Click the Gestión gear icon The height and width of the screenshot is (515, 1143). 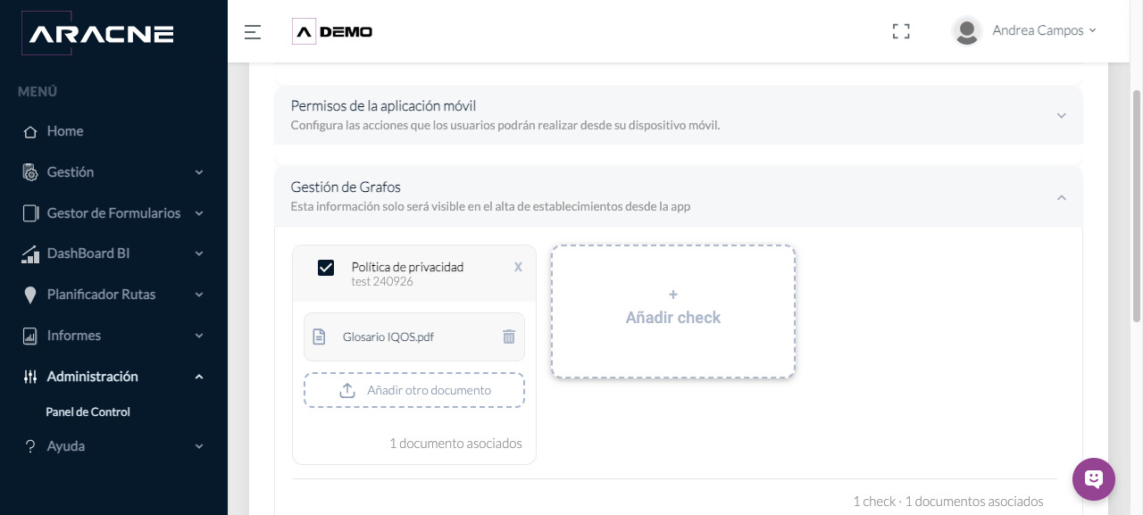[30, 172]
